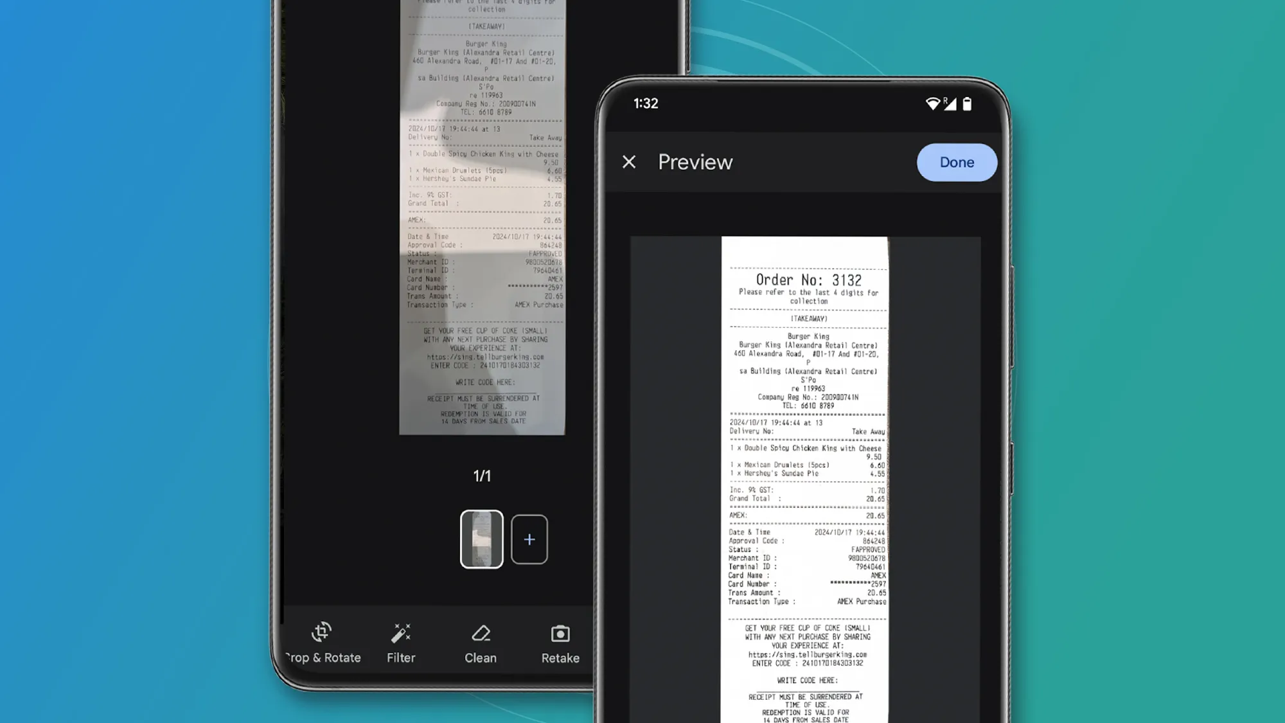Tap the scanned receipt thumbnail
Image resolution: width=1285 pixels, height=723 pixels.
(x=482, y=539)
